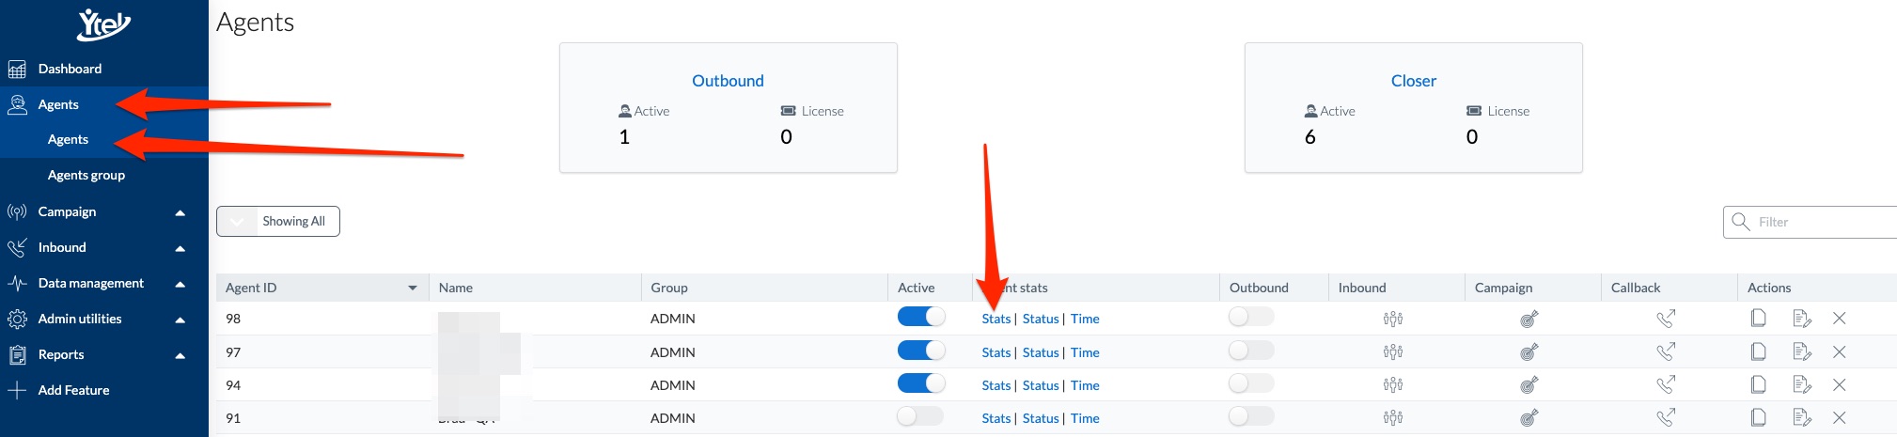Disable the Active toggle for agent 98
Viewport: 1897px width, 437px height.
tap(921, 317)
